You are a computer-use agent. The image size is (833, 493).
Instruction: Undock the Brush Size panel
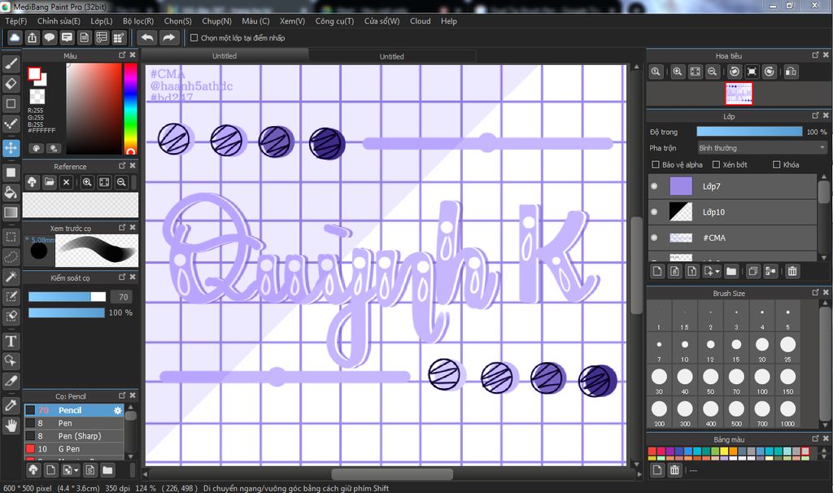815,293
